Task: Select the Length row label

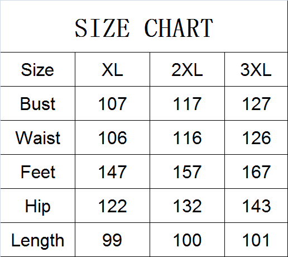Action: click(37, 240)
